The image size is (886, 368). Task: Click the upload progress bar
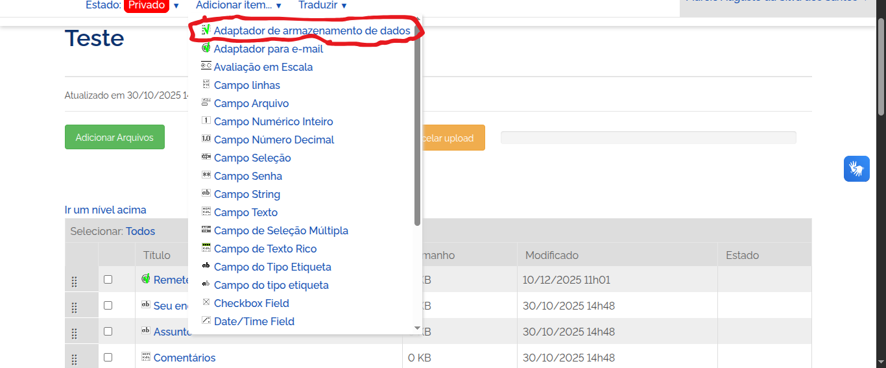(x=648, y=138)
